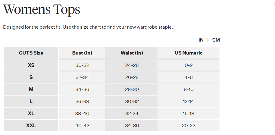This screenshot has width=275, height=135.
Task: Click the 20-22 US Numeric cell
Action: pos(189,126)
